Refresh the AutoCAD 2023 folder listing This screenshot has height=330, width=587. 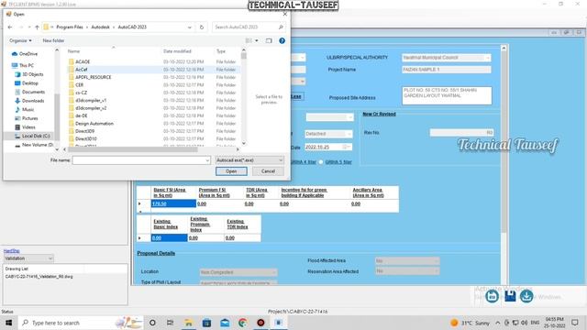(202, 27)
